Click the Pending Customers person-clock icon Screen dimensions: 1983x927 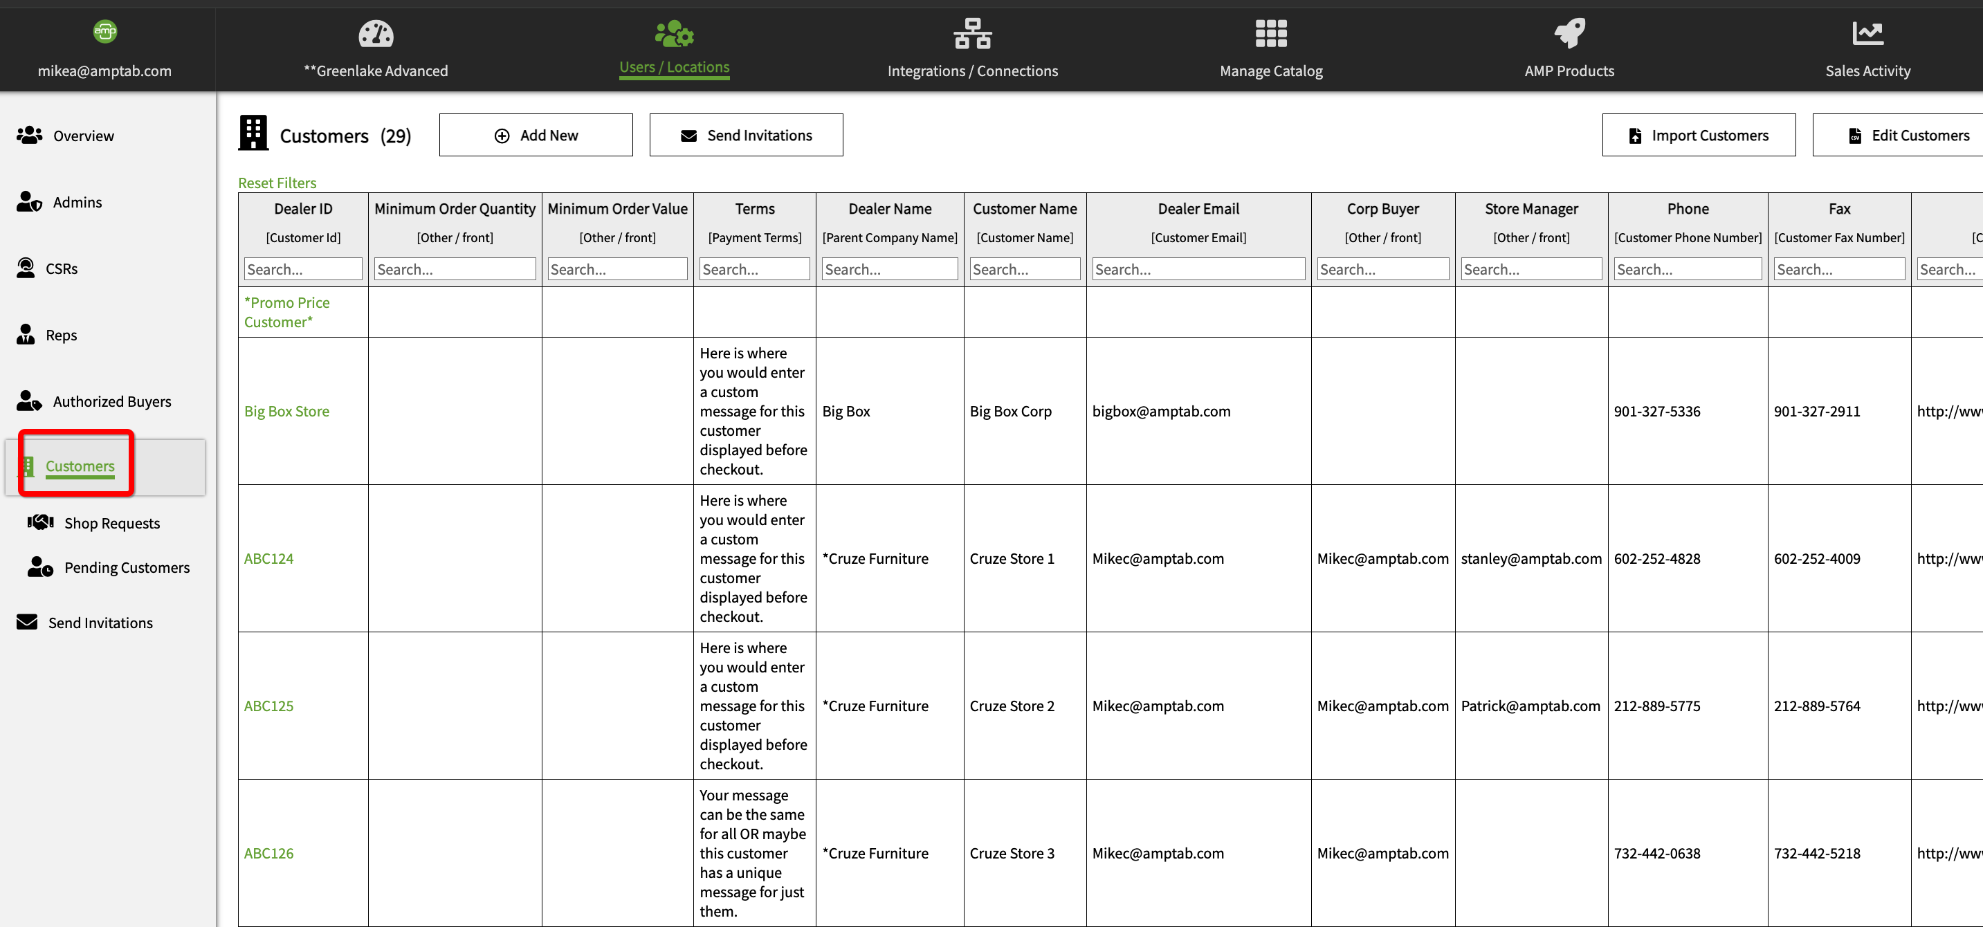41,567
